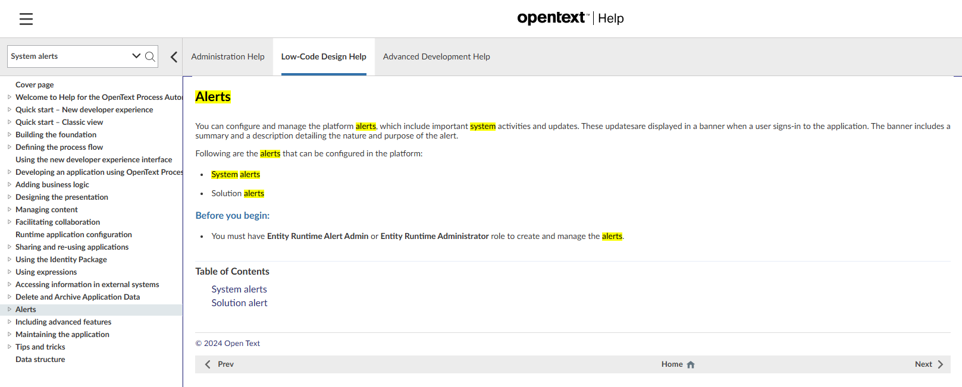
Task: Expand Tips and tricks tree node
Action: pyautogui.click(x=10, y=347)
